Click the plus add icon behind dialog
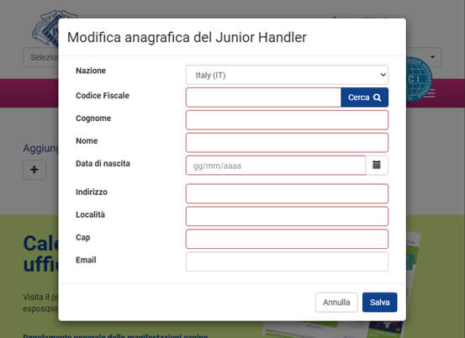 pyautogui.click(x=34, y=170)
